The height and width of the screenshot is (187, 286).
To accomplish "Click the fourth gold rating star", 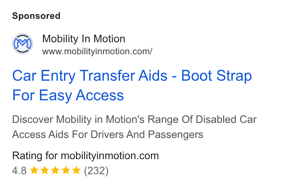I will point(66,170).
